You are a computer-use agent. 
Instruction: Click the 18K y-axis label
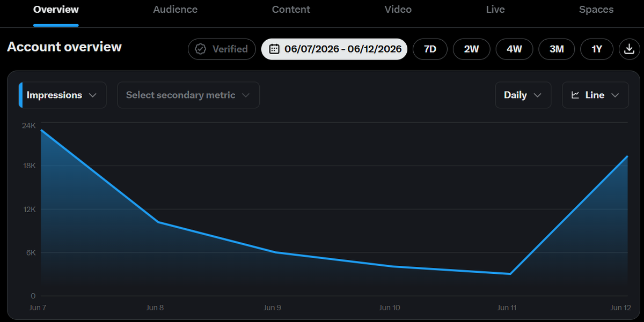pos(29,166)
